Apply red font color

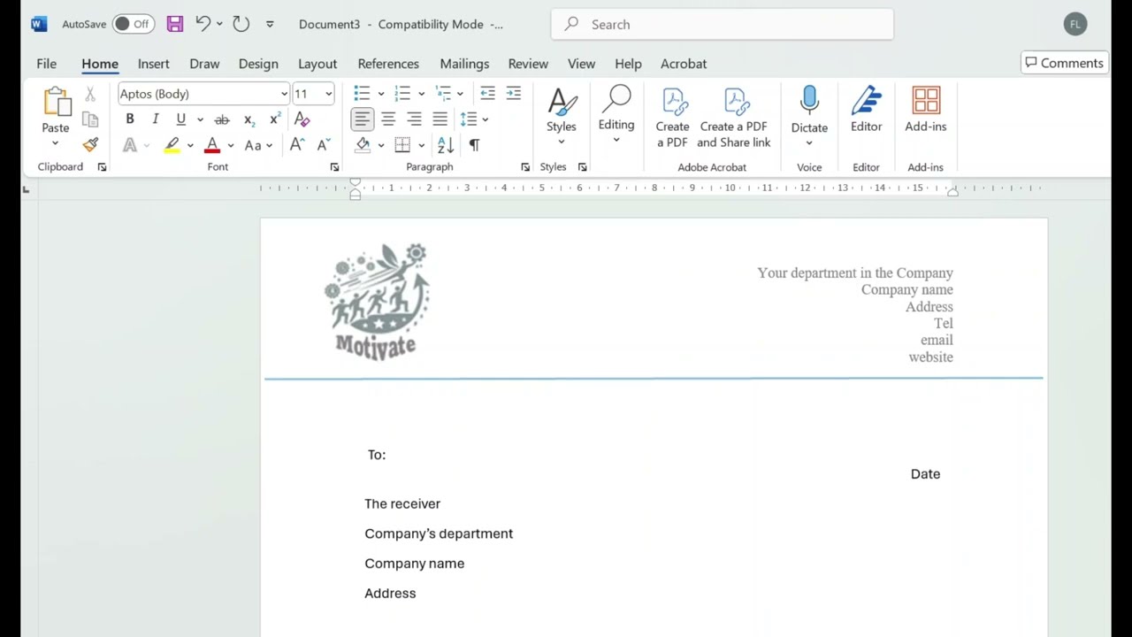(x=212, y=145)
